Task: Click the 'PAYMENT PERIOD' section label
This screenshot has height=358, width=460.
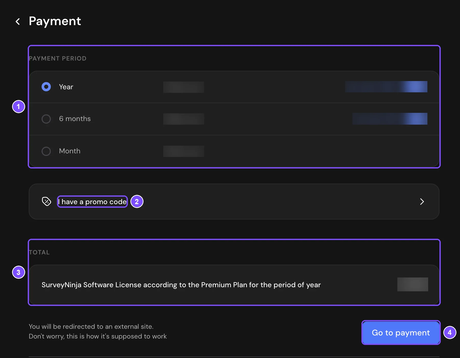Action: pos(57,58)
